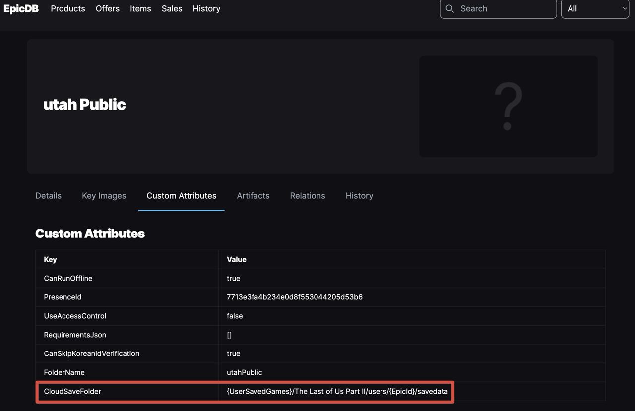View the Relations tab
Viewport: 635px width, 411px height.
pos(308,196)
